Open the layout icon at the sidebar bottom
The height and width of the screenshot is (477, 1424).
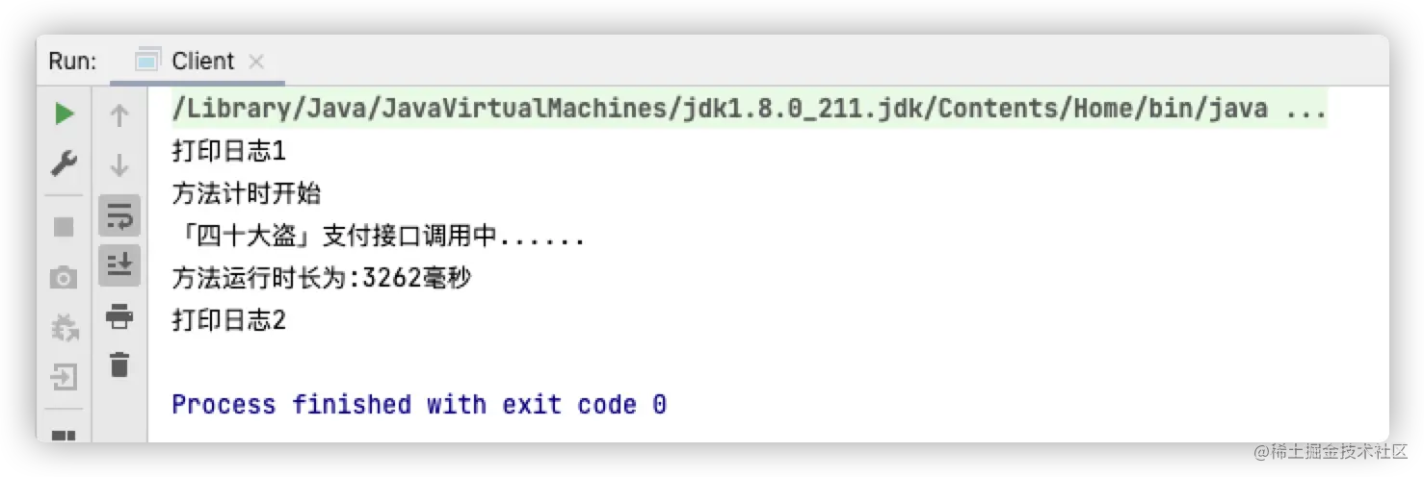64,436
